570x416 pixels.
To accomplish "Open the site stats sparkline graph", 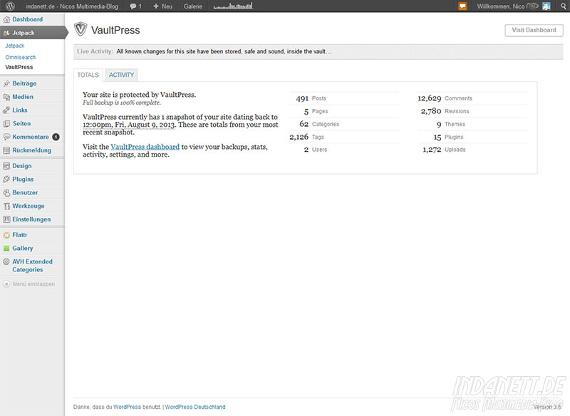I will (233, 6).
